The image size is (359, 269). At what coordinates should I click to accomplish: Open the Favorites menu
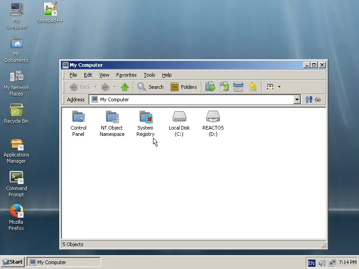pyautogui.click(x=126, y=75)
